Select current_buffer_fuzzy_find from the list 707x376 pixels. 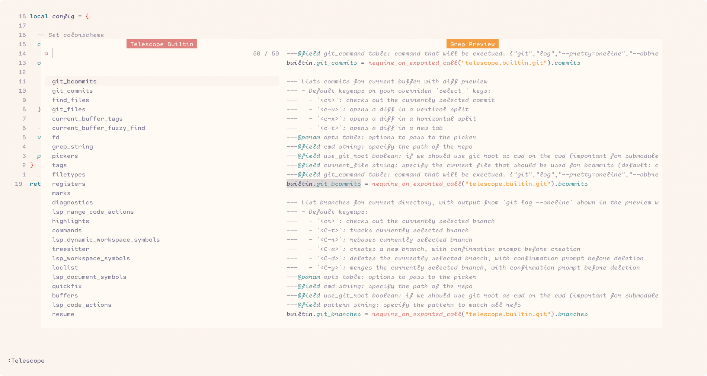(99, 128)
